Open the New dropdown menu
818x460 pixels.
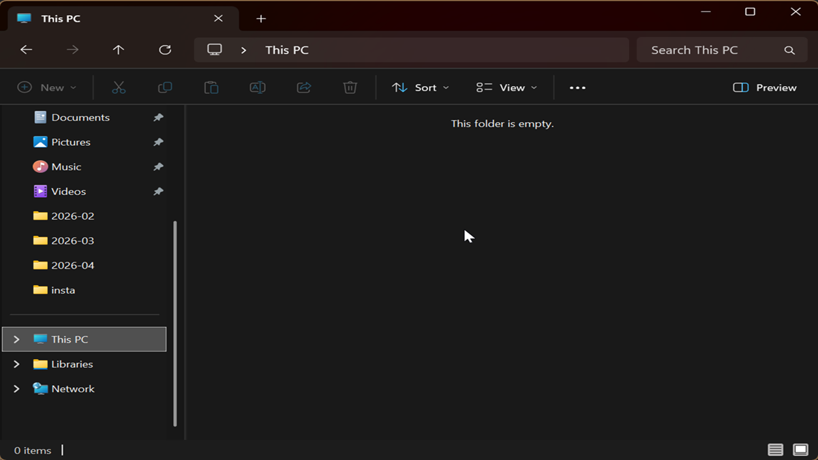47,87
